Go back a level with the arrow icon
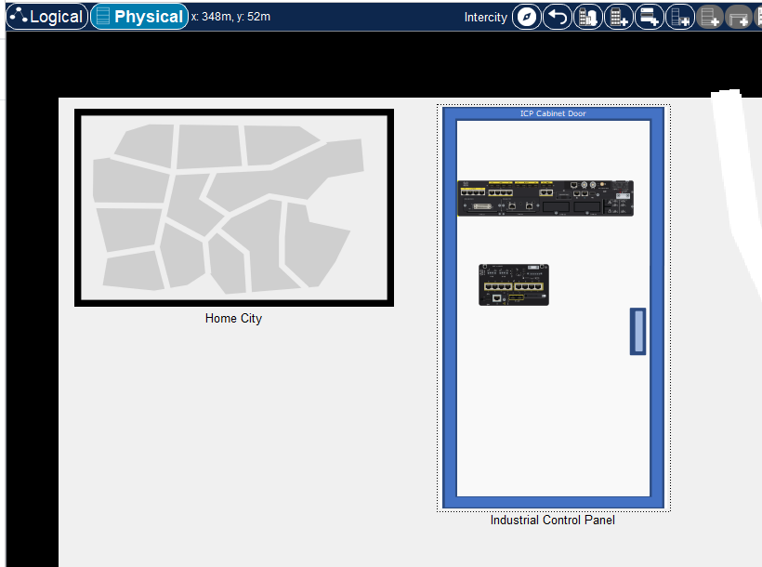Screen dimensions: 762x567 pyautogui.click(x=557, y=17)
